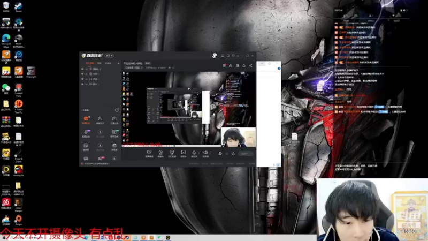Screen dimensions: 428x241
Task: Open Among Us desktop shortcut
Action: pos(19,171)
